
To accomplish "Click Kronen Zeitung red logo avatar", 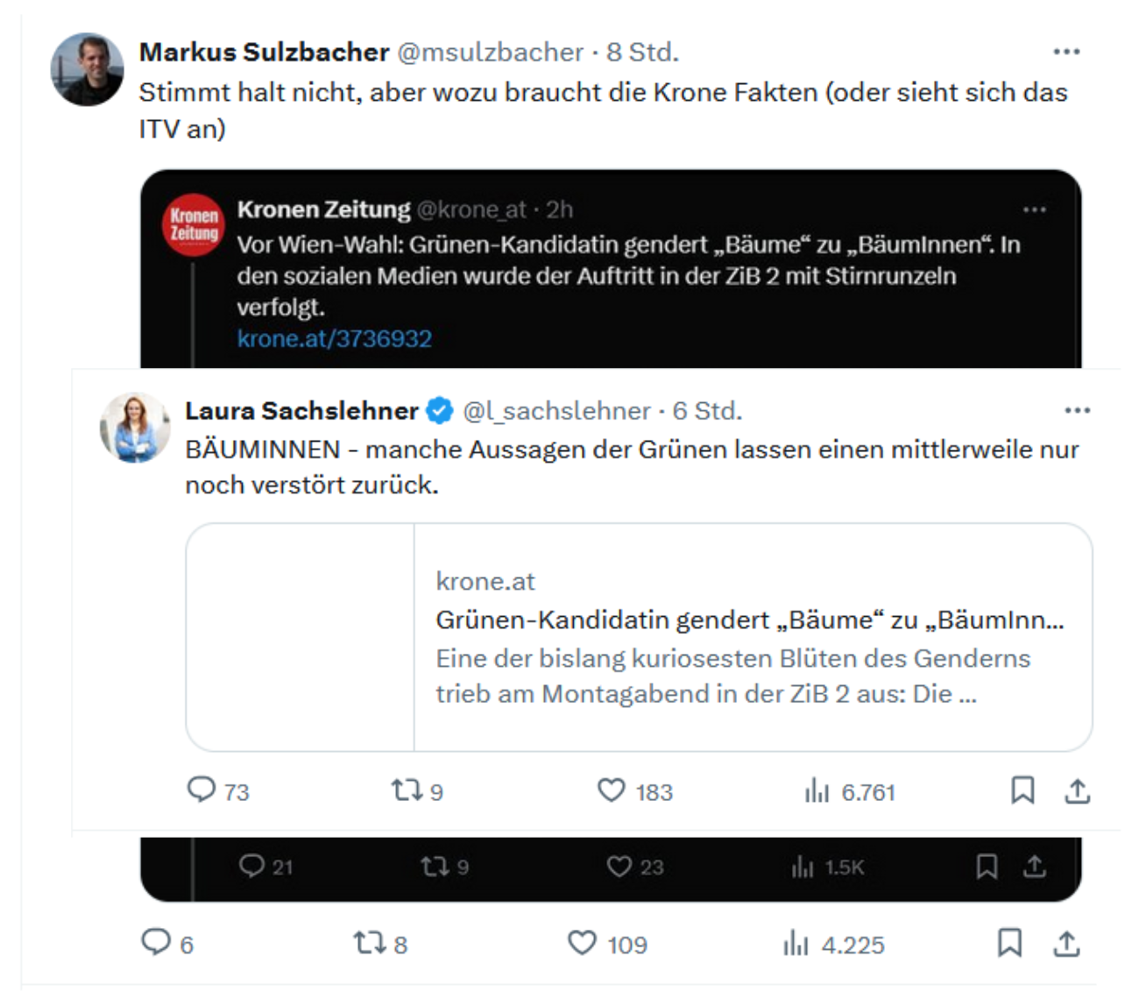I will (x=194, y=224).
